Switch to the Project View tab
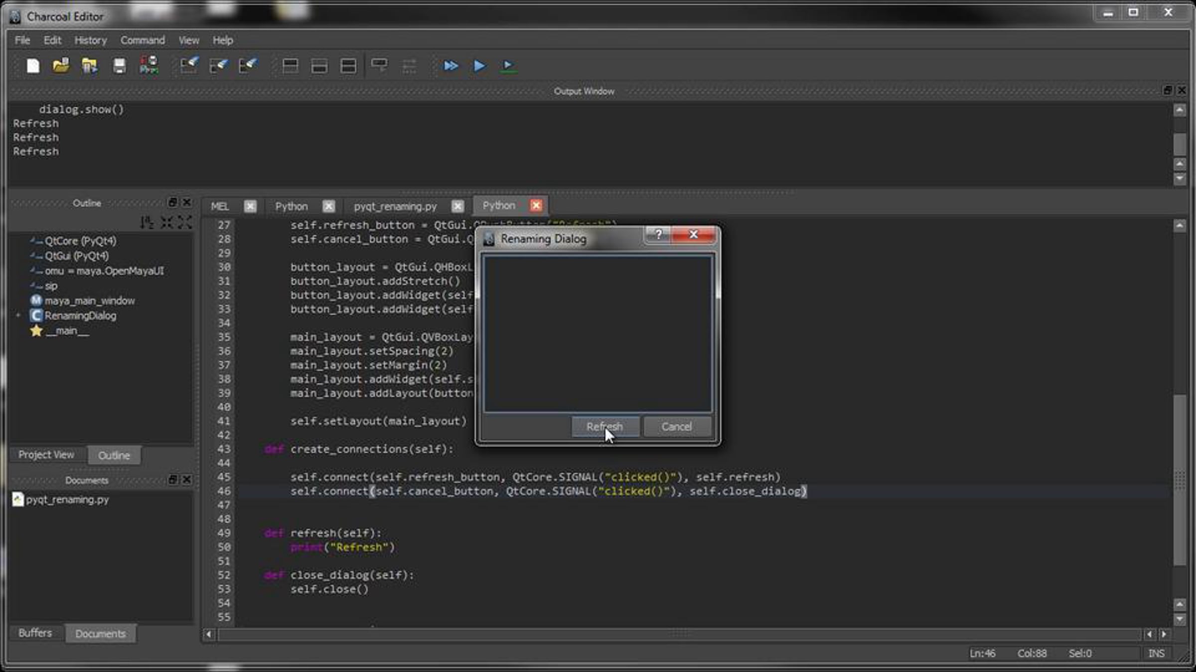The width and height of the screenshot is (1196, 672). [46, 455]
